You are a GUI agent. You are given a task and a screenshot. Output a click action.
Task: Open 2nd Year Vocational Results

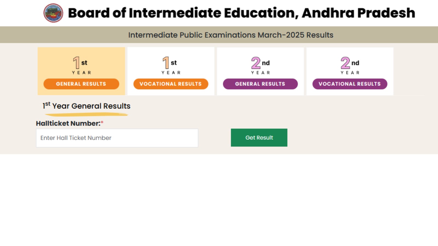(x=350, y=84)
